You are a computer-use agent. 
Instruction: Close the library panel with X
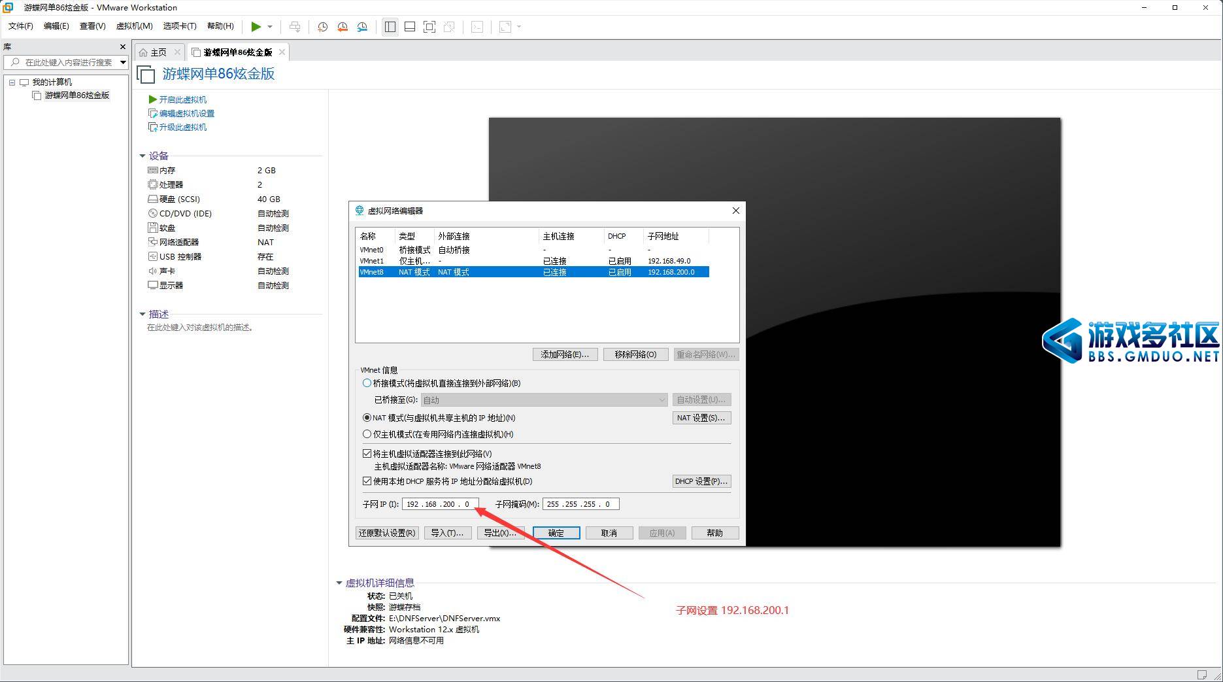[x=122, y=46]
